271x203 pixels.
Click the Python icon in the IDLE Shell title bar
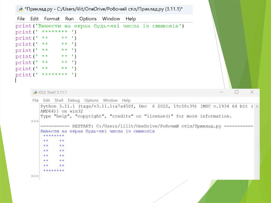[35, 92]
